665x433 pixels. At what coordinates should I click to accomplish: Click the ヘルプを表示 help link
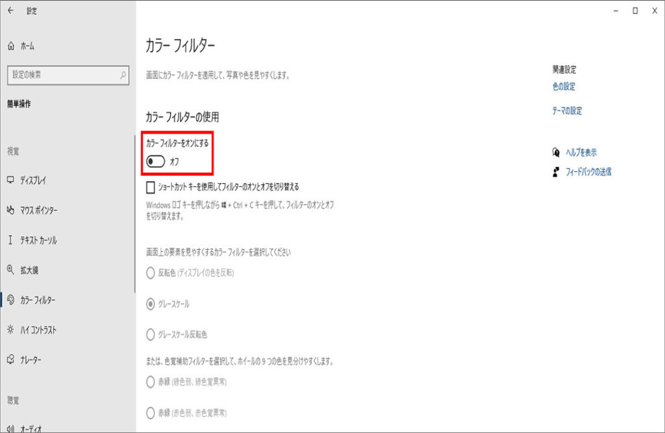click(581, 153)
